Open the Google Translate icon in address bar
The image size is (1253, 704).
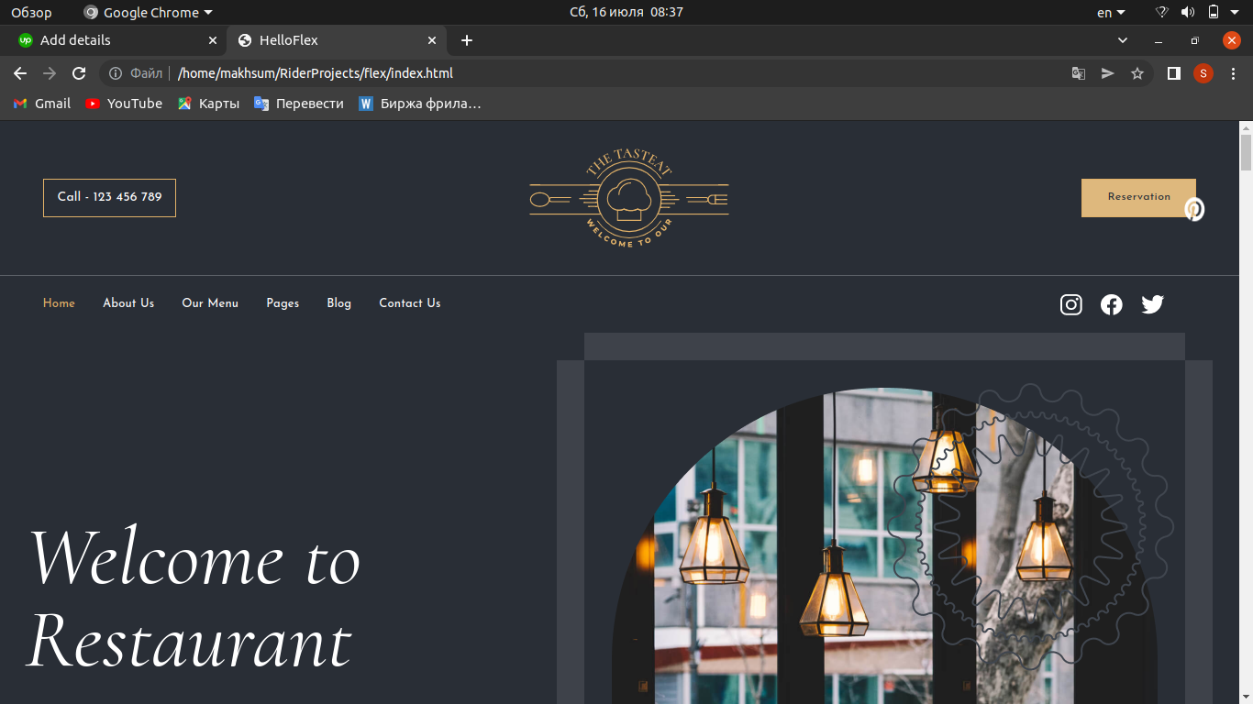[1079, 73]
